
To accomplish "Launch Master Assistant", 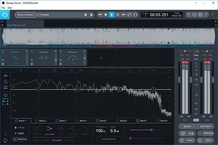I will (25, 15).
